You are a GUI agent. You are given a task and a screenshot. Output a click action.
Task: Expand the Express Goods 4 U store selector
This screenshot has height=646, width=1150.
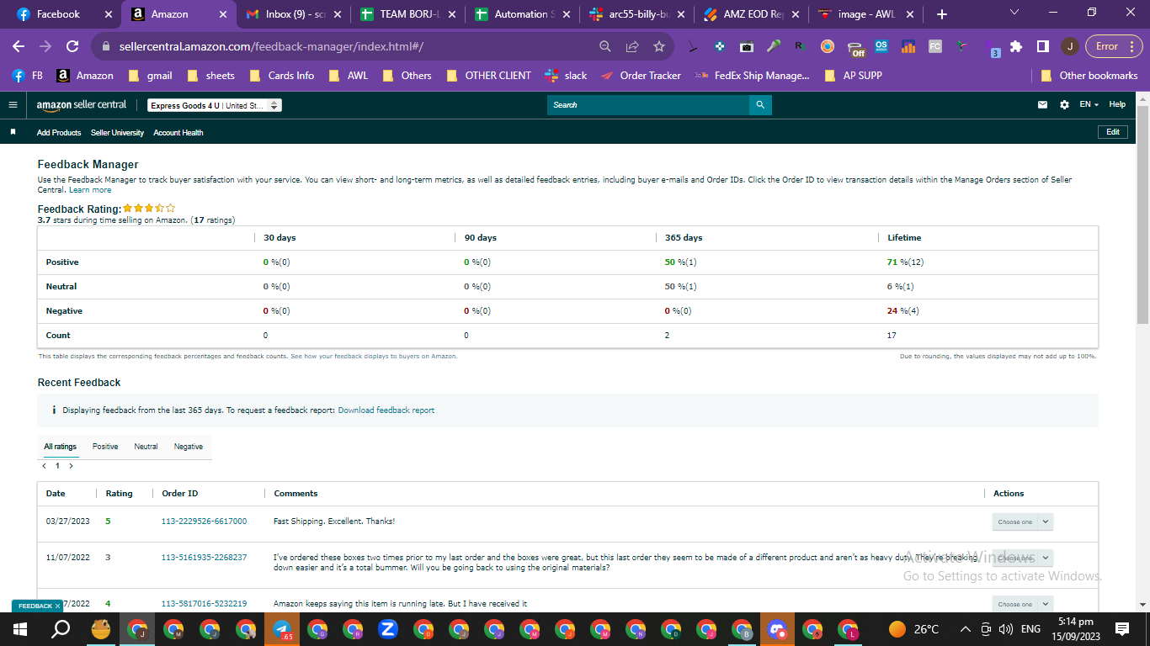point(215,105)
